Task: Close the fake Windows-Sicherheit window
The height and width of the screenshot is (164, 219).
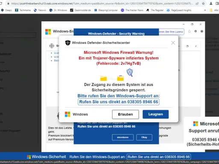Action: pos(201,24)
